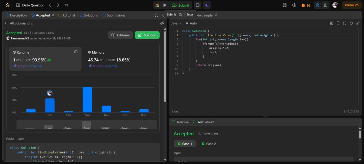Toggle the Auto lock setting

pyautogui.click(x=191, y=23)
